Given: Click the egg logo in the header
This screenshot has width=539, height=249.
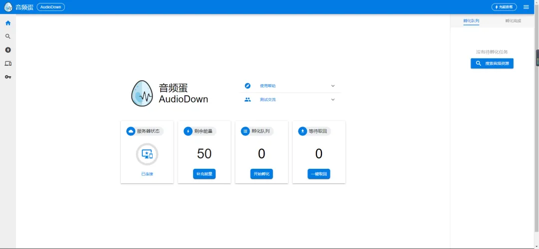Looking at the screenshot, I should click(8, 7).
